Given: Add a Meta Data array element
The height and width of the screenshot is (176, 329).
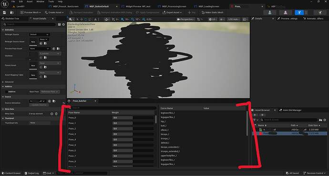Looking at the screenshot, I should point(51,114).
